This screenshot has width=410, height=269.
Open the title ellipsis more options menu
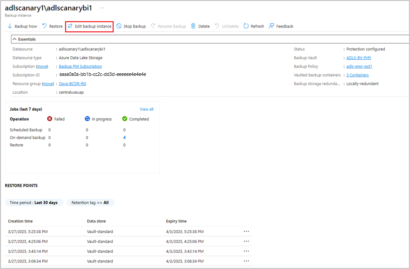point(102,8)
